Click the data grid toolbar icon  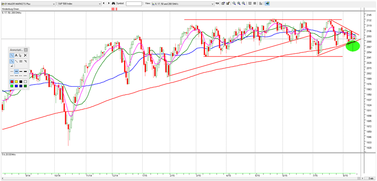click(250, 3)
